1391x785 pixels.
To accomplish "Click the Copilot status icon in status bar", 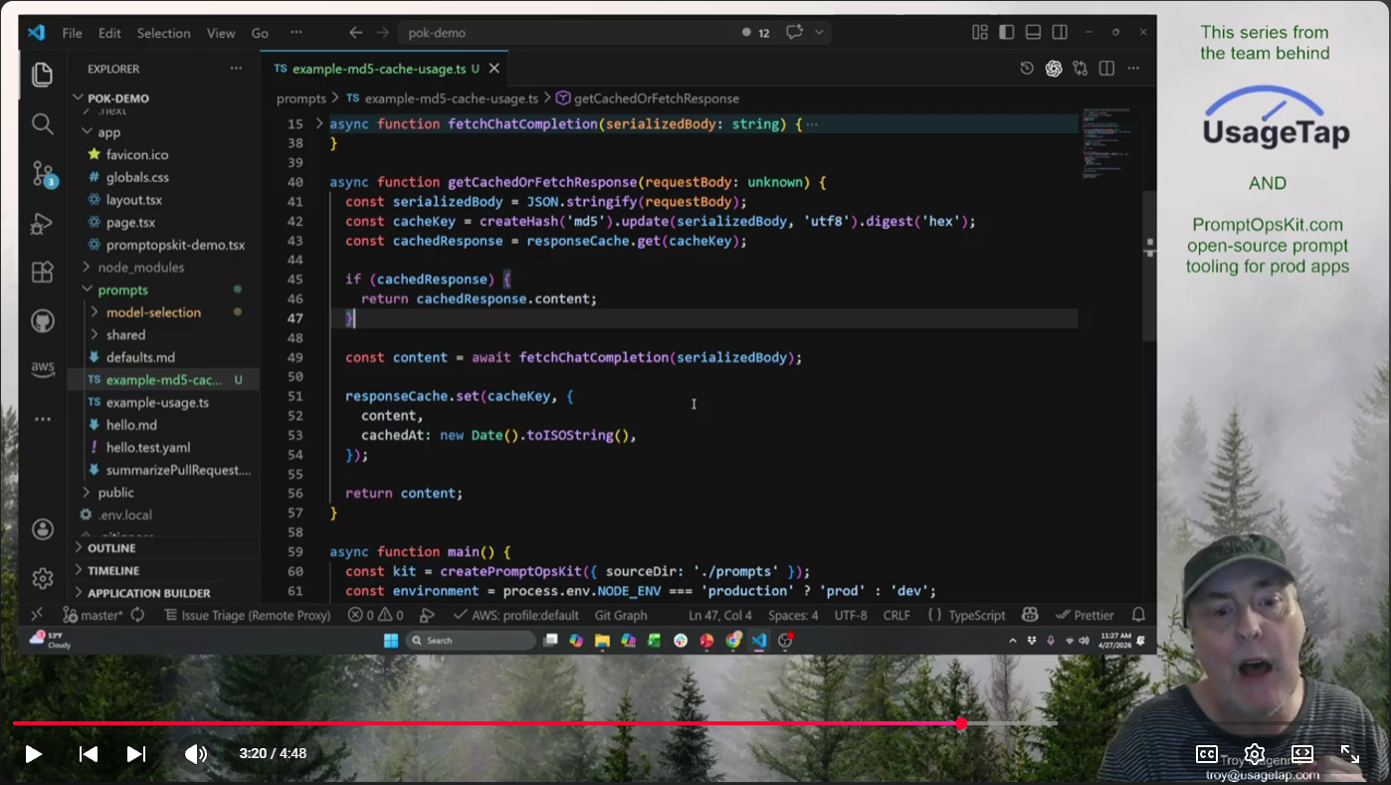I will tap(1031, 615).
